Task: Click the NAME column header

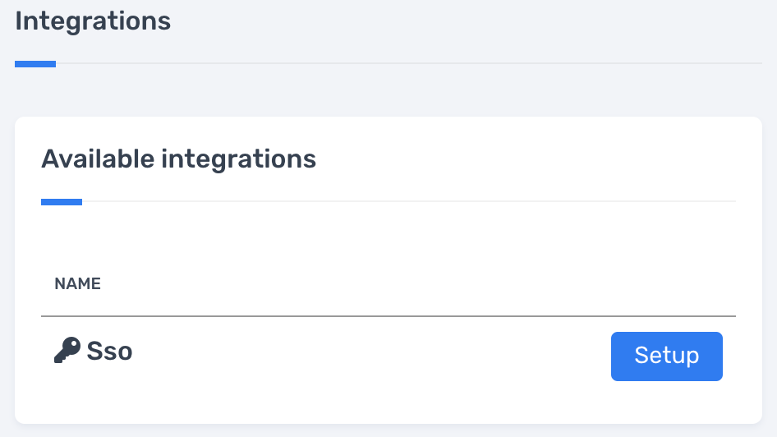Action: pos(77,284)
